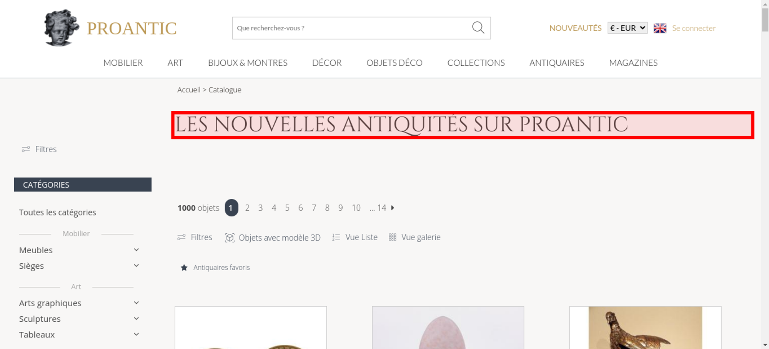Click the search magnifier icon
The width and height of the screenshot is (769, 349).
point(478,28)
